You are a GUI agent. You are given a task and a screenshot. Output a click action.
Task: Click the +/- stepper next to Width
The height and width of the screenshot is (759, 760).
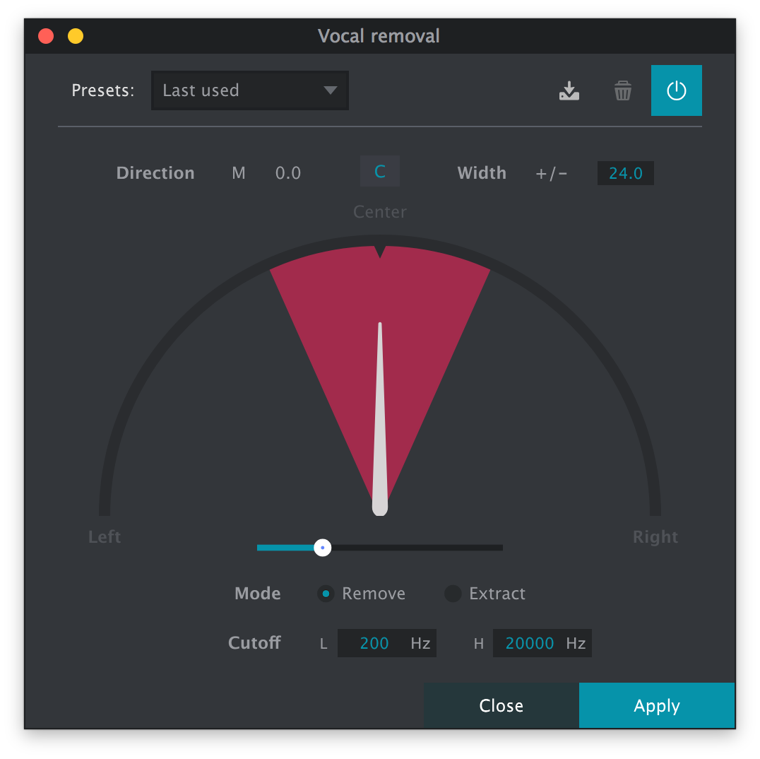[x=551, y=173]
